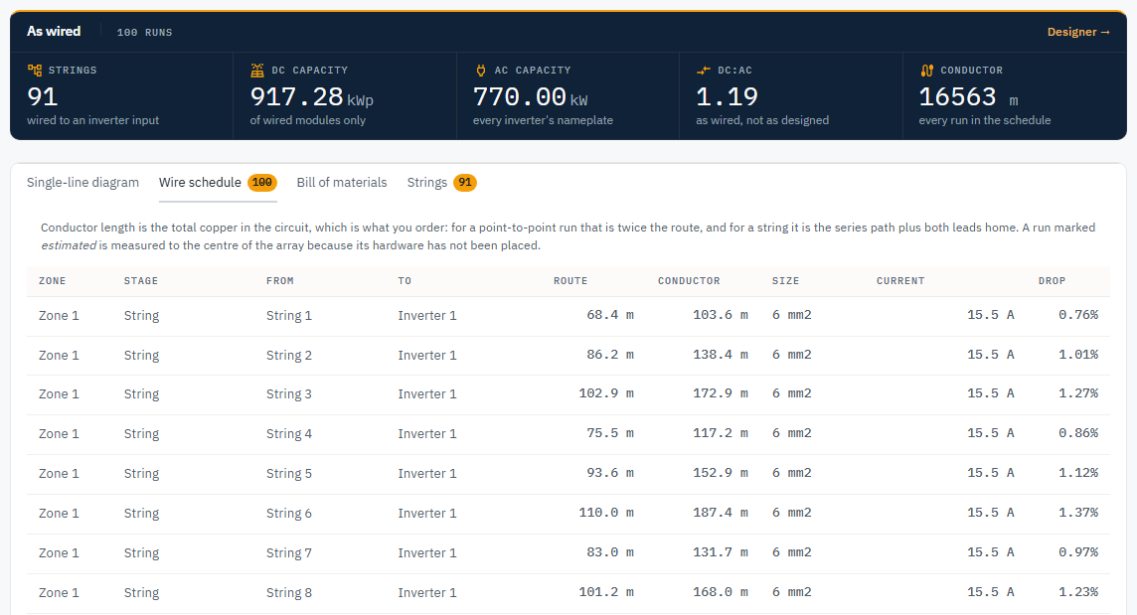
Task: Click the 168.0 m conductor value
Action: [720, 592]
